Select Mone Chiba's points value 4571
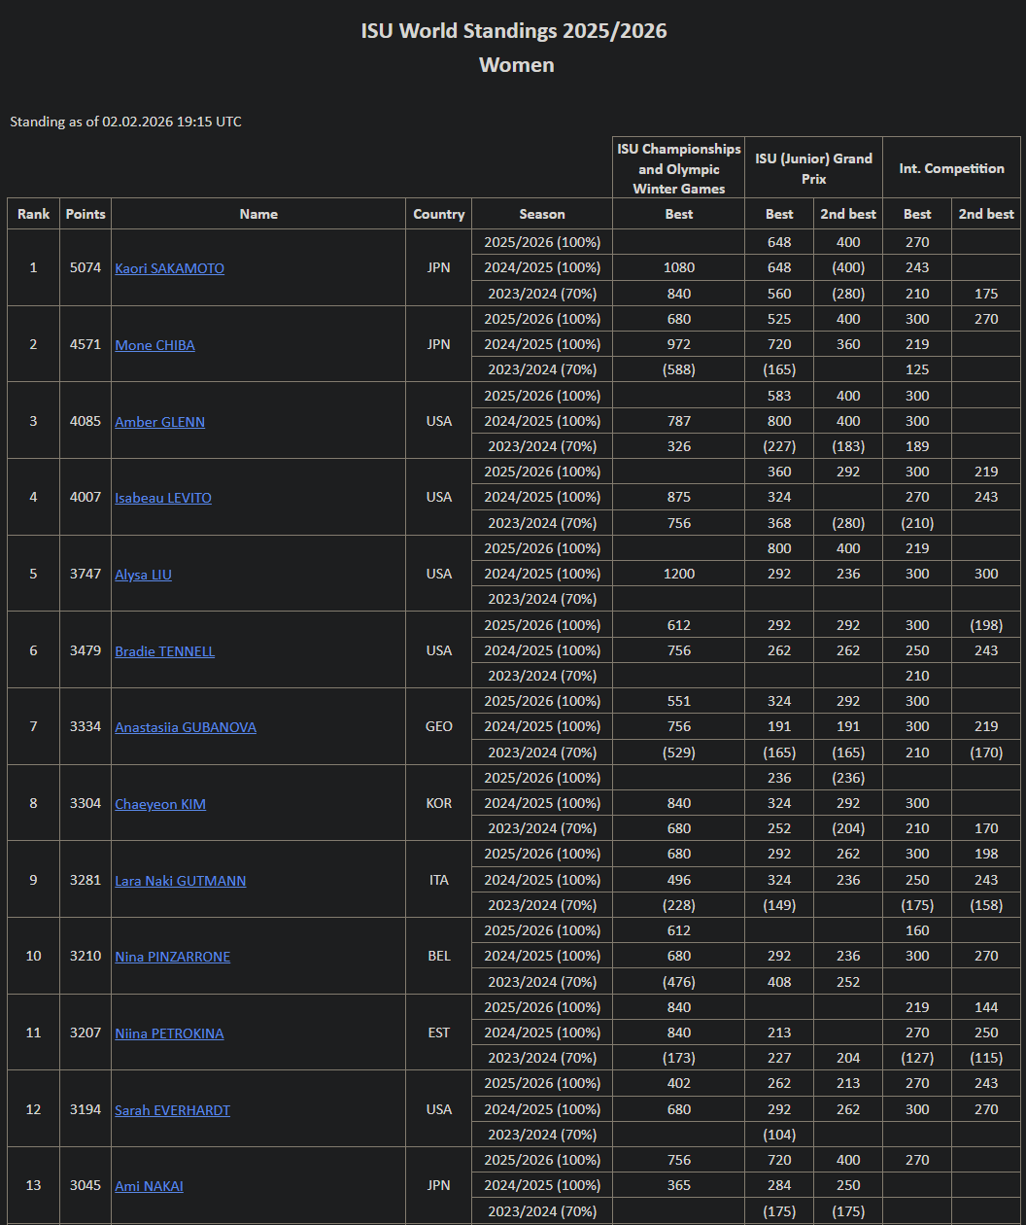Image resolution: width=1026 pixels, height=1225 pixels. click(x=85, y=344)
